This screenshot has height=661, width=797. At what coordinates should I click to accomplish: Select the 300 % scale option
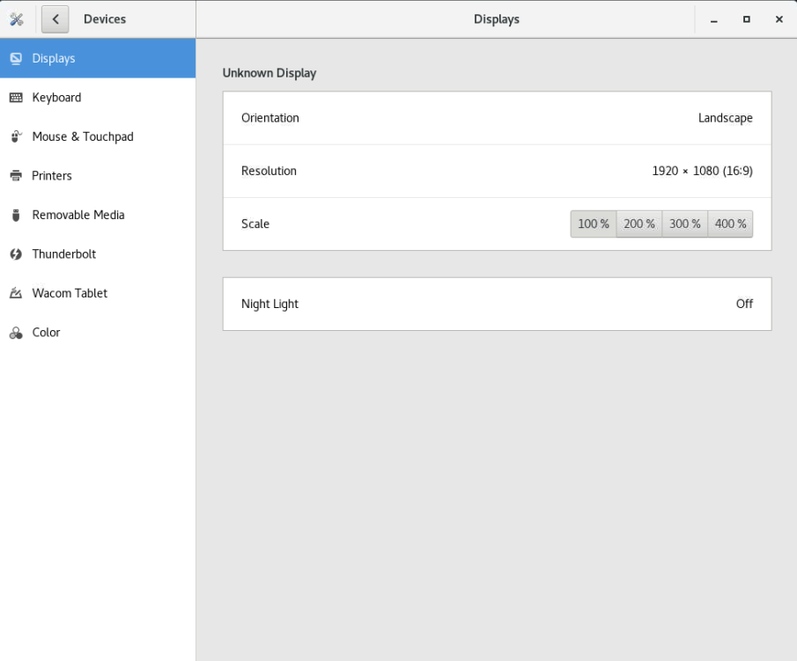pos(684,224)
